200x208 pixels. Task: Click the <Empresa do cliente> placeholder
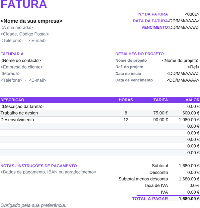(x=22, y=67)
